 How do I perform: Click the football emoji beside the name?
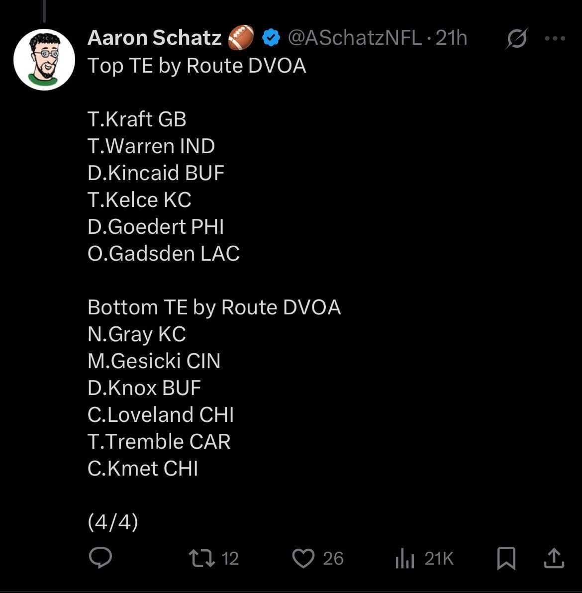[241, 38]
